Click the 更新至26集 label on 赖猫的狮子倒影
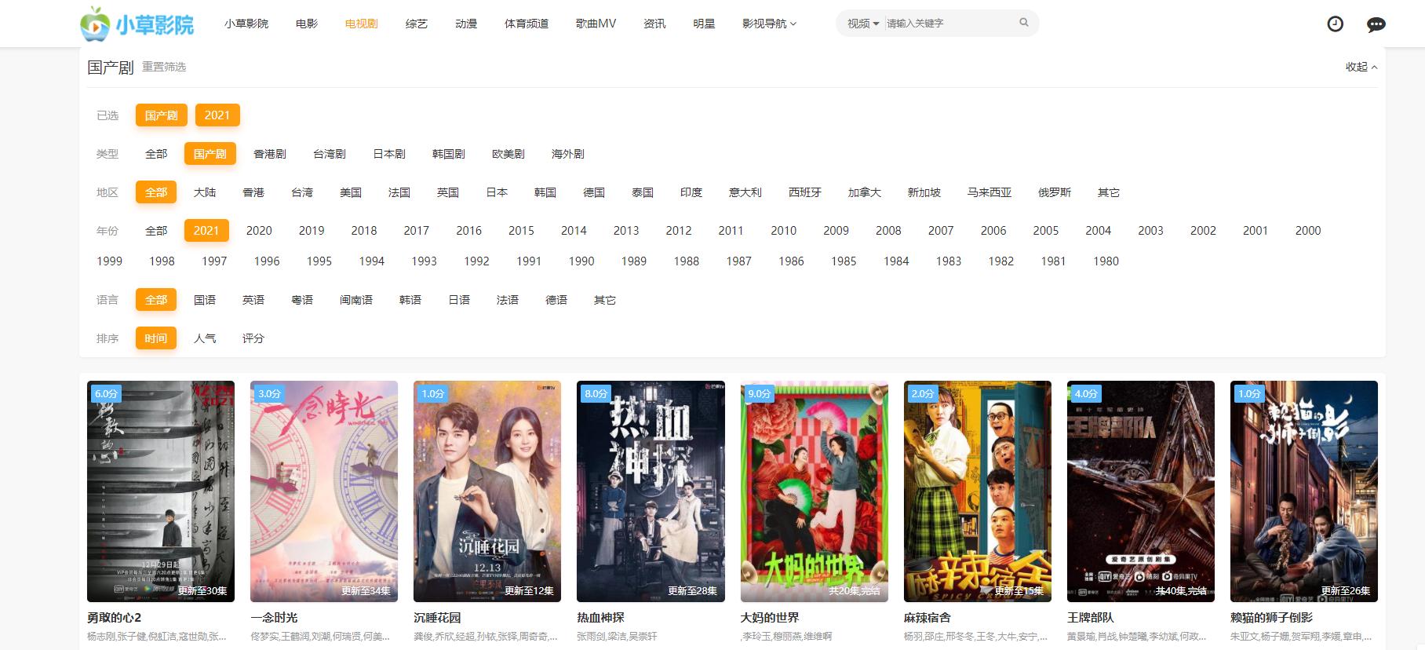1425x650 pixels. [1345, 591]
